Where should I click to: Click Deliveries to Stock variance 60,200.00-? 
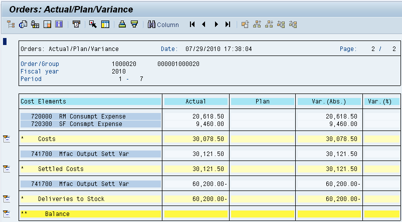pyautogui.click(x=343, y=198)
